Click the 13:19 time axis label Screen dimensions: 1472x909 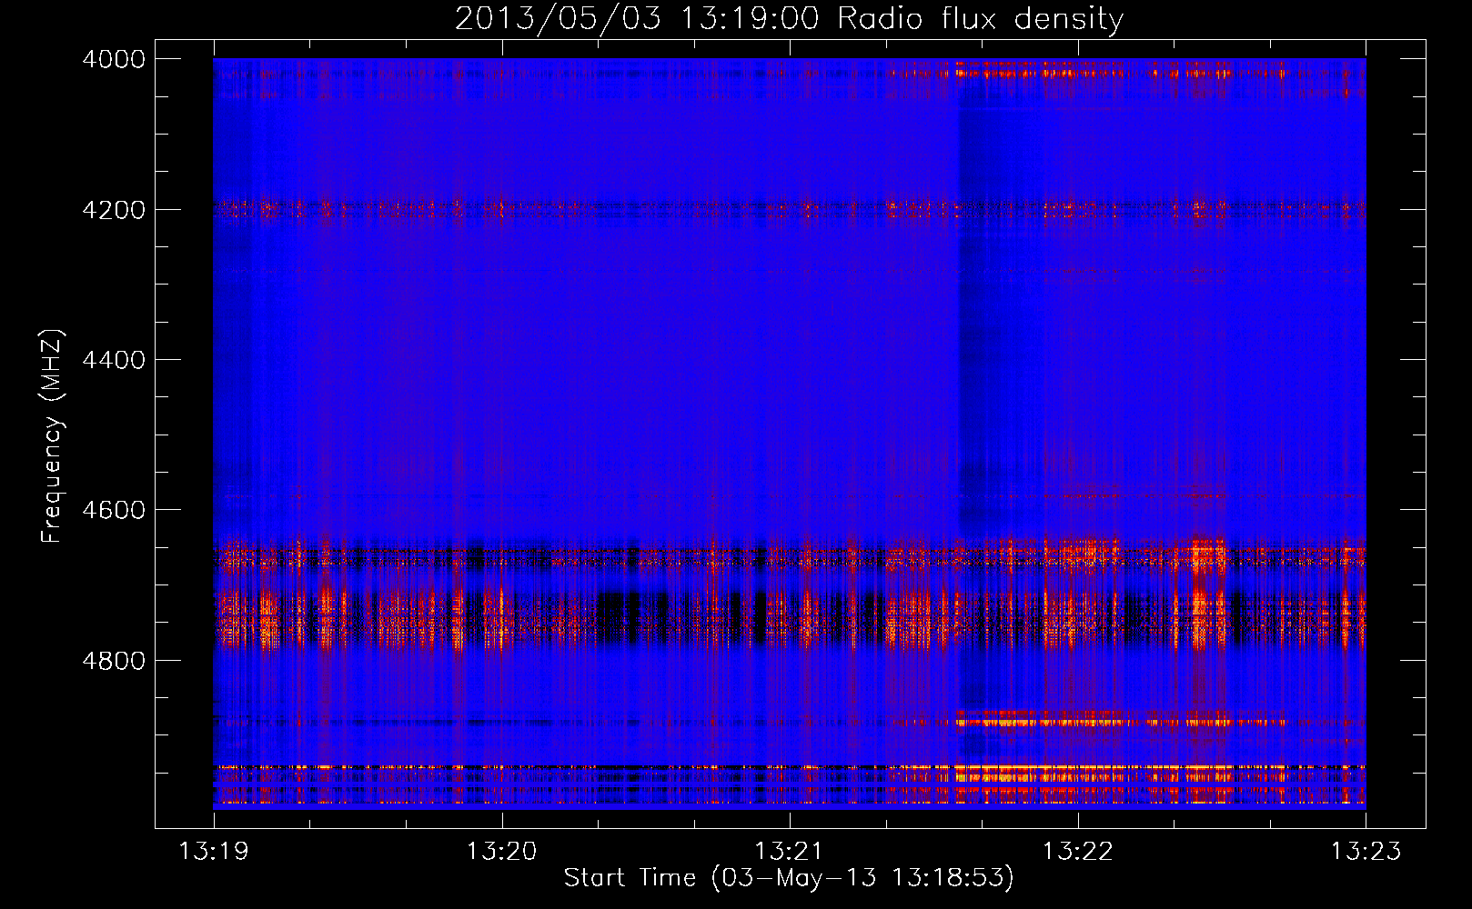pos(214,852)
